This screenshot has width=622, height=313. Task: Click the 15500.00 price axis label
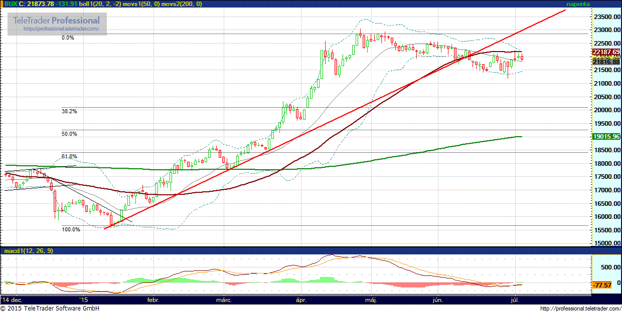pyautogui.click(x=606, y=230)
